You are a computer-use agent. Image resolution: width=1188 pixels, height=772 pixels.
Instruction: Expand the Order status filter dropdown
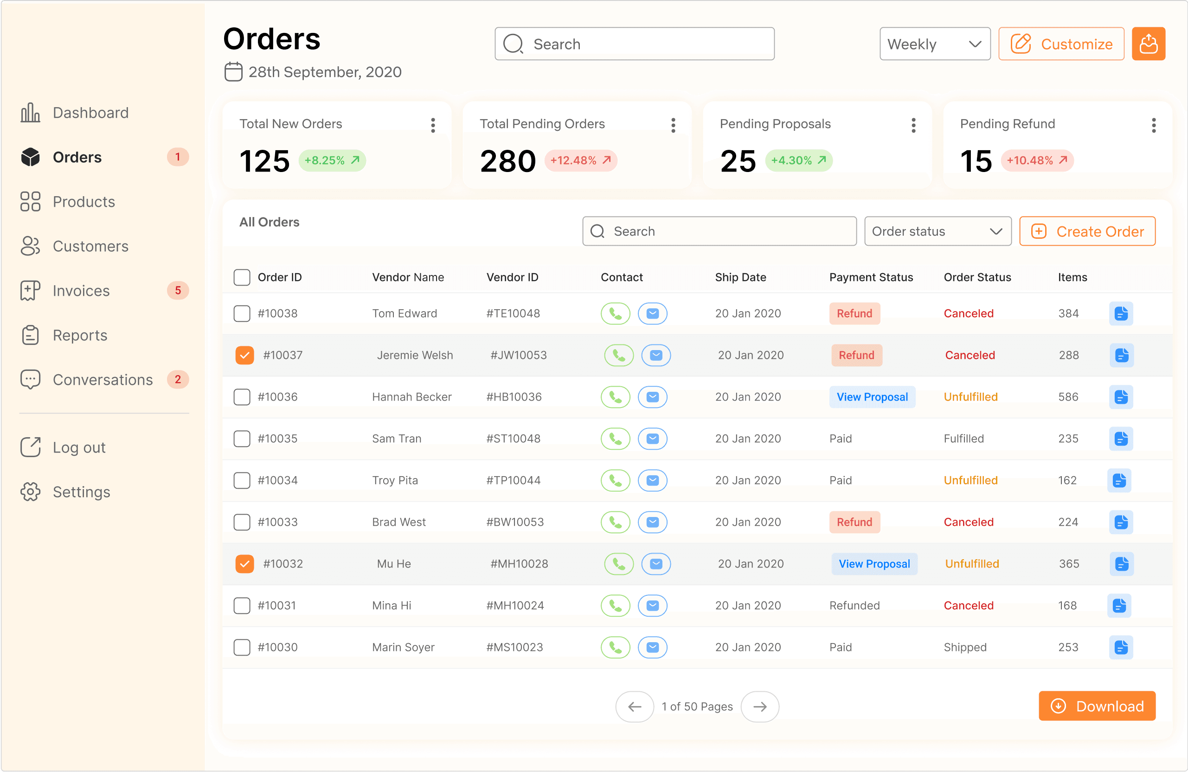tap(937, 231)
